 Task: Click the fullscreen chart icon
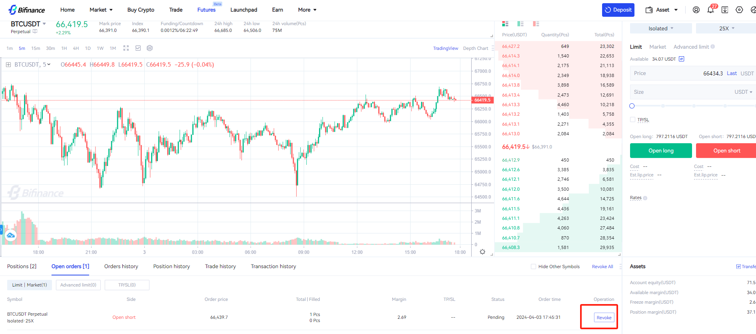tap(126, 48)
